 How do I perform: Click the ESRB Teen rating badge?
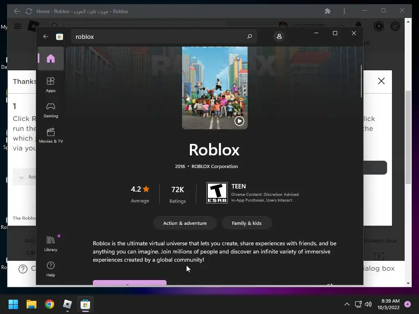pyautogui.click(x=217, y=193)
